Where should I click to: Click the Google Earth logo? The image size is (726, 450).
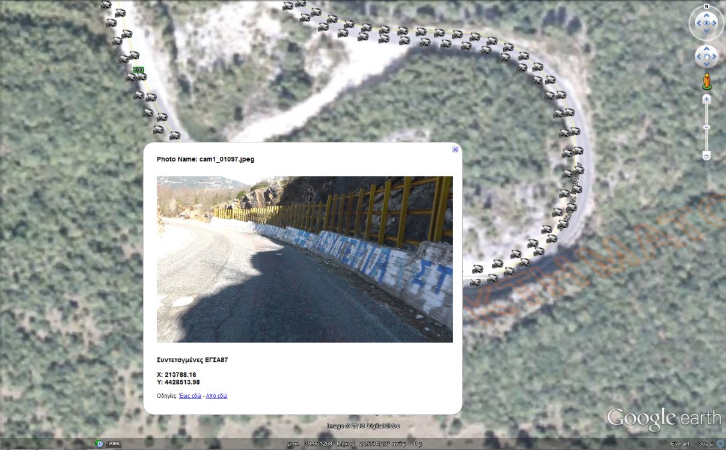pos(663,418)
